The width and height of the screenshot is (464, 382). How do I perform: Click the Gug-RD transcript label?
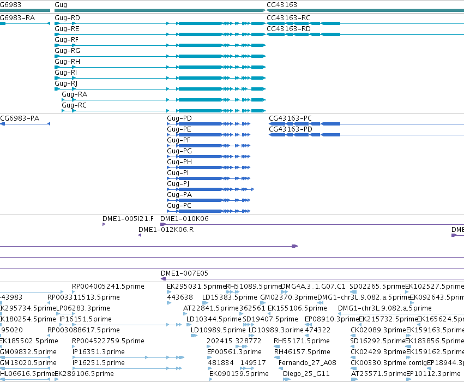(x=67, y=18)
